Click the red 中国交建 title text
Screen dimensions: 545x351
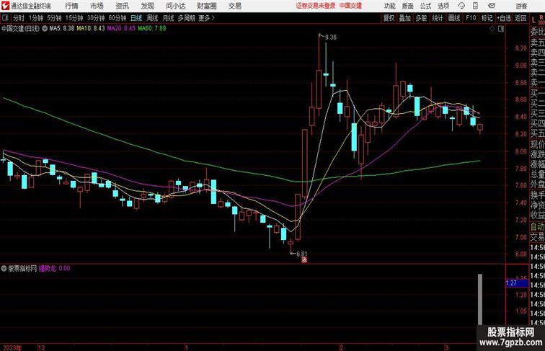click(x=350, y=6)
